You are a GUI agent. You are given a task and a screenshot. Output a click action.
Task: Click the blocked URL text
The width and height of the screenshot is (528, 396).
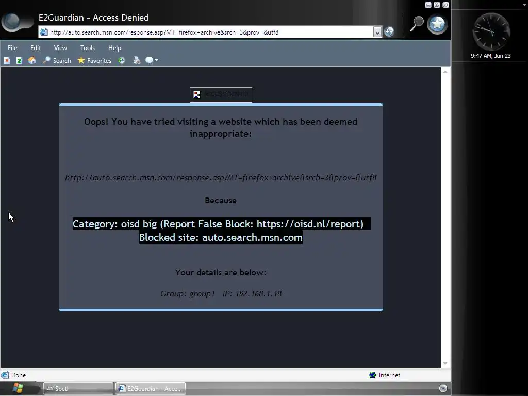(221, 177)
